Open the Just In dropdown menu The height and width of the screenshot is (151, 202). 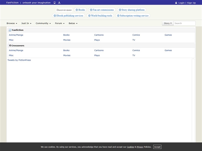point(26,23)
